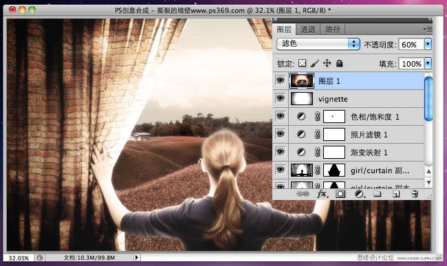Screen dimensions: 447x266
Task: Click the link layers icon
Action: pyautogui.click(x=303, y=194)
